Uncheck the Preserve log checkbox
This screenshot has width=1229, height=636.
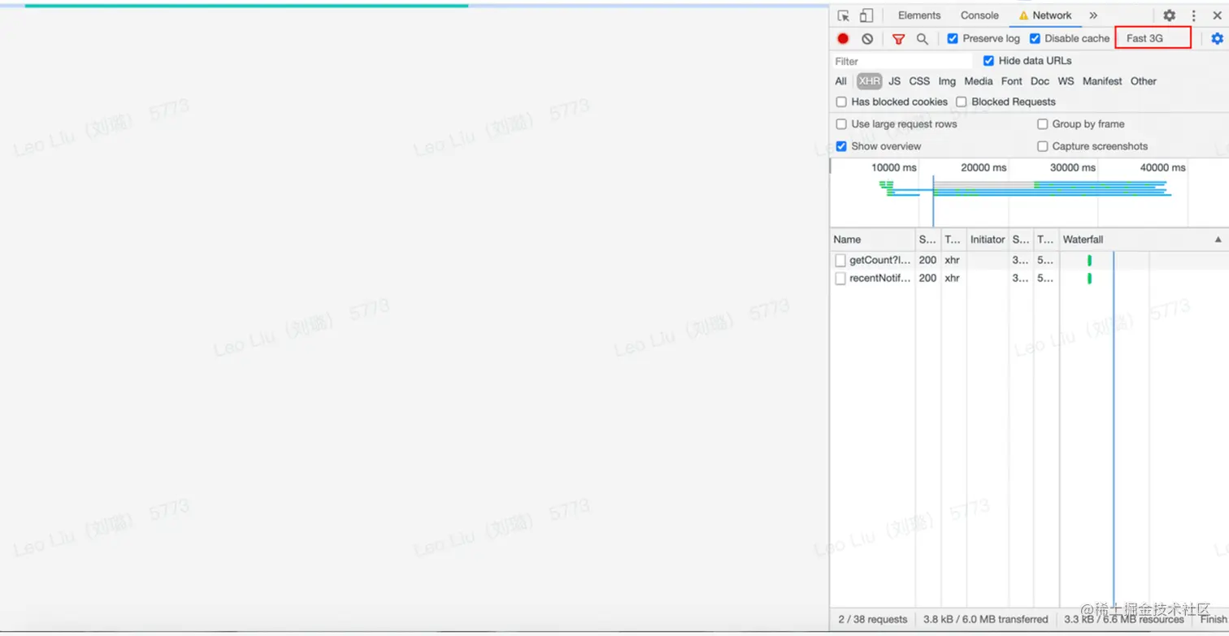953,38
